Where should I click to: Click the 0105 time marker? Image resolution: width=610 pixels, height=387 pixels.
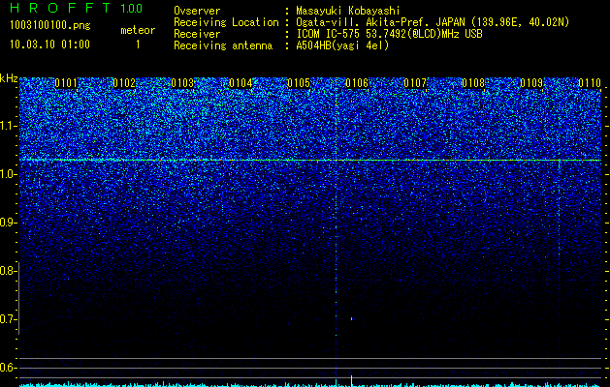[x=299, y=83]
